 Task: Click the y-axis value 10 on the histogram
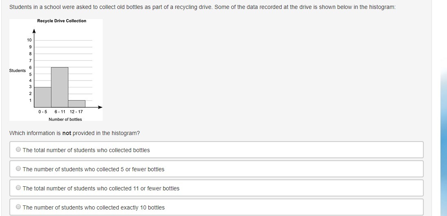click(29, 40)
